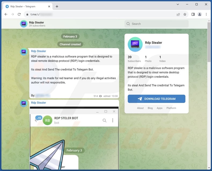Click the header 39 subscribers text

(37, 26)
